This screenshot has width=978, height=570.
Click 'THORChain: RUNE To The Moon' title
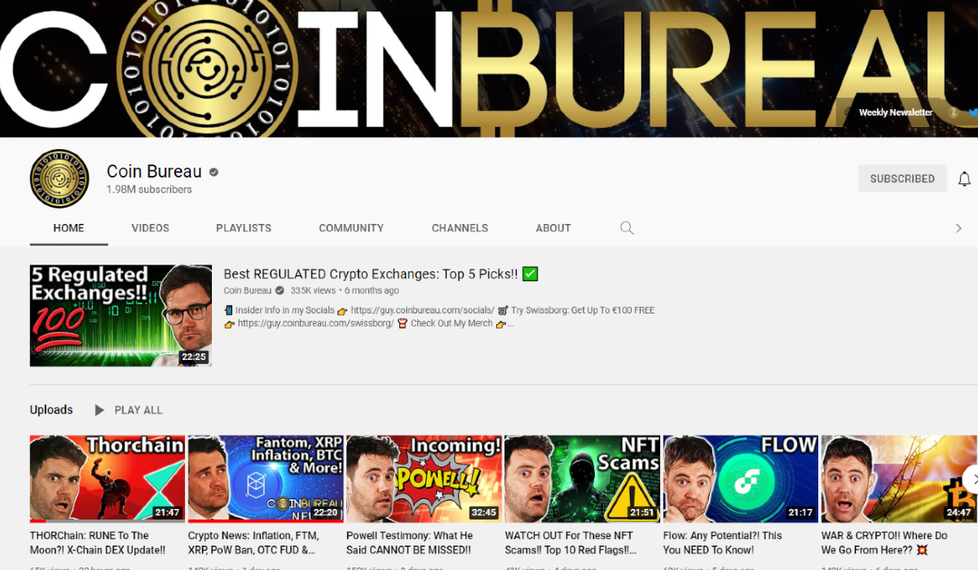[x=98, y=542]
